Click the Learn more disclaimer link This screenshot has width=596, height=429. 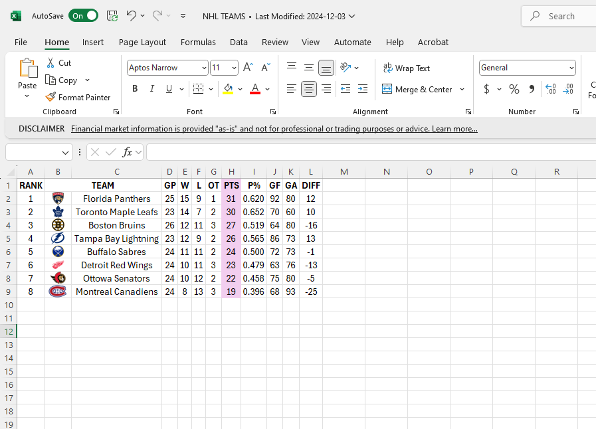pyautogui.click(x=454, y=129)
